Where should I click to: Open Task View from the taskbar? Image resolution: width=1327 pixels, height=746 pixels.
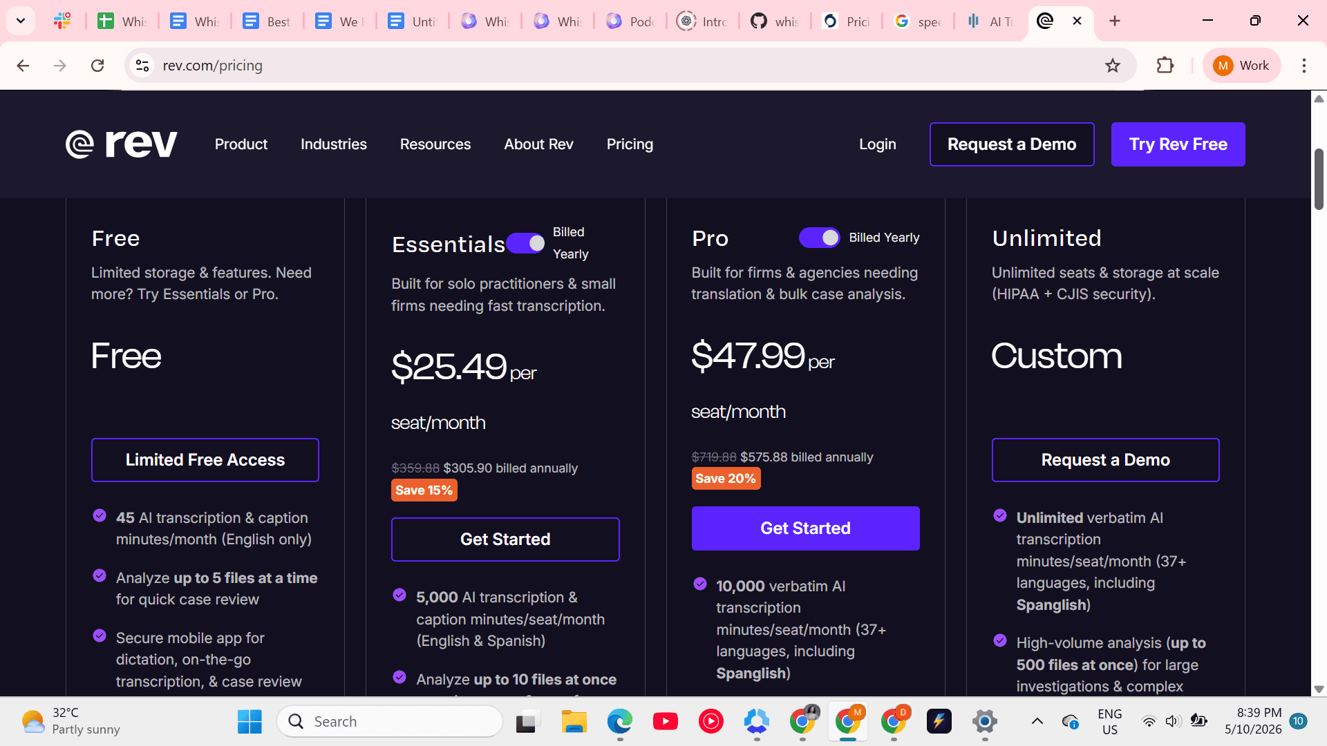click(527, 722)
